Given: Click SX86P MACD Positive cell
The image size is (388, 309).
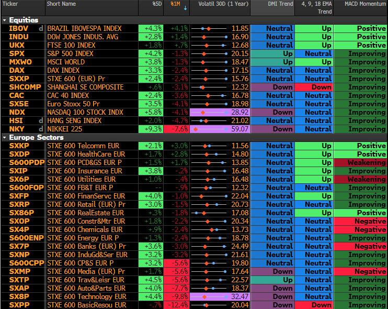Looking at the screenshot, I should pyautogui.click(x=360, y=213).
